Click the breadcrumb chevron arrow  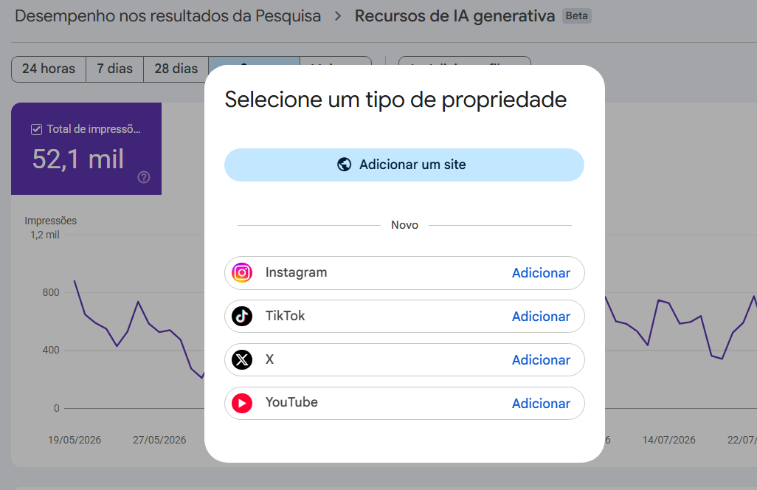click(338, 16)
